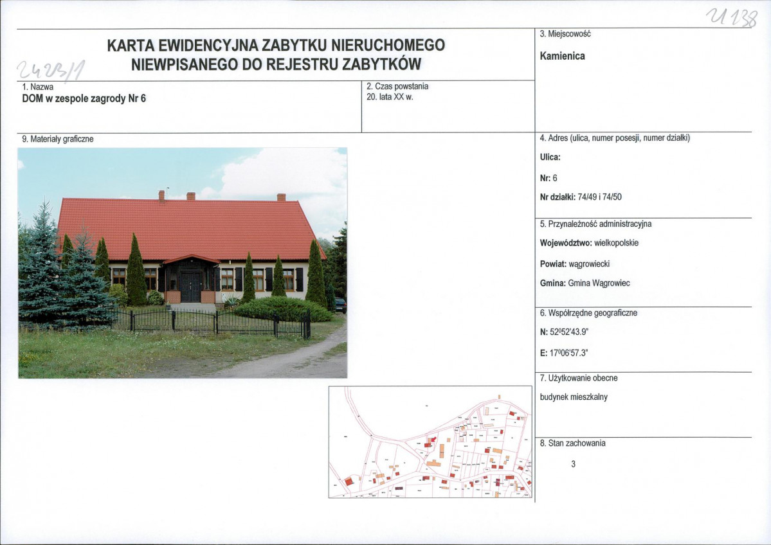Select 'Powiat: wągrowiecki'
This screenshot has width=771, height=545.
point(574,264)
